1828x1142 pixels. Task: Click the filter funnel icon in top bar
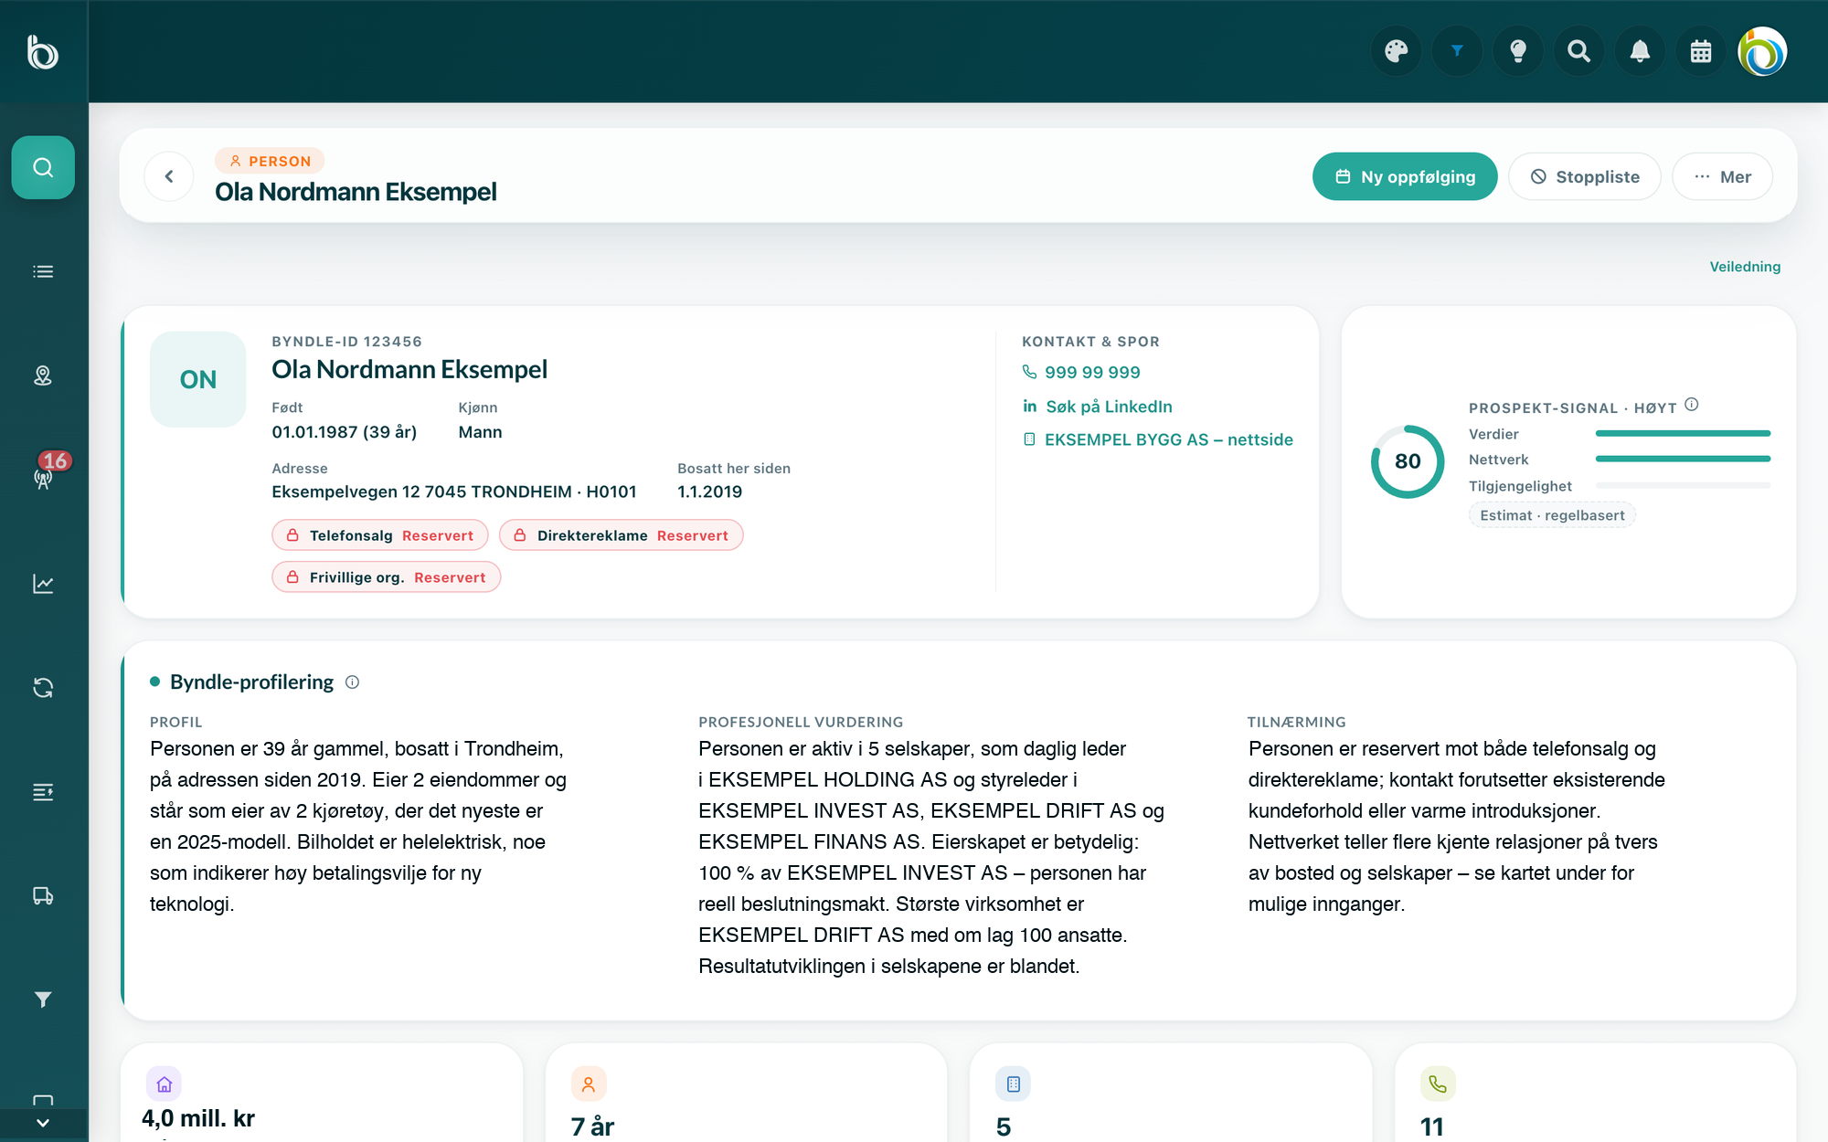pos(1457,51)
